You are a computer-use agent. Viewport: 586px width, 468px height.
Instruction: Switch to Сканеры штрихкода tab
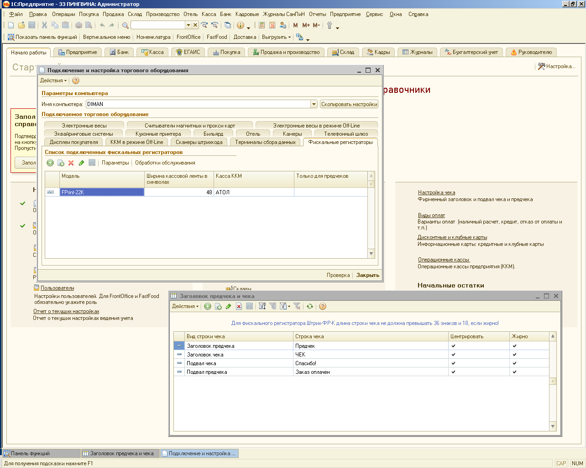(x=199, y=142)
